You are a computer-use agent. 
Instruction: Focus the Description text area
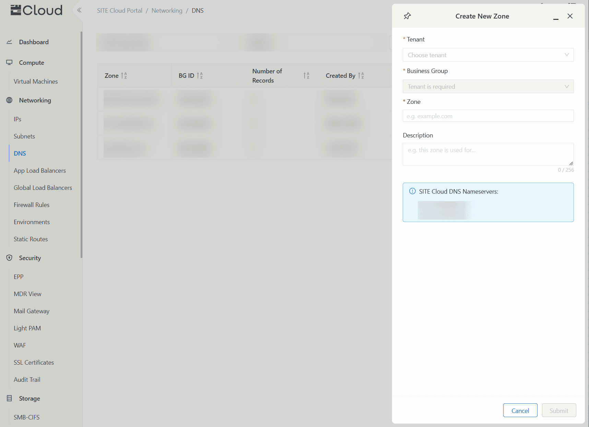488,154
